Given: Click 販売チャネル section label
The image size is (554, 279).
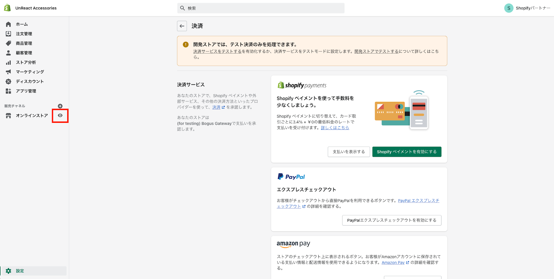Looking at the screenshot, I should click(x=15, y=106).
